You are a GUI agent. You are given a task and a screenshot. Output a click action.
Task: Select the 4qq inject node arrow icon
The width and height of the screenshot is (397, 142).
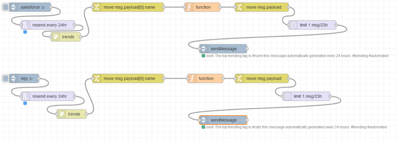pos(13,79)
